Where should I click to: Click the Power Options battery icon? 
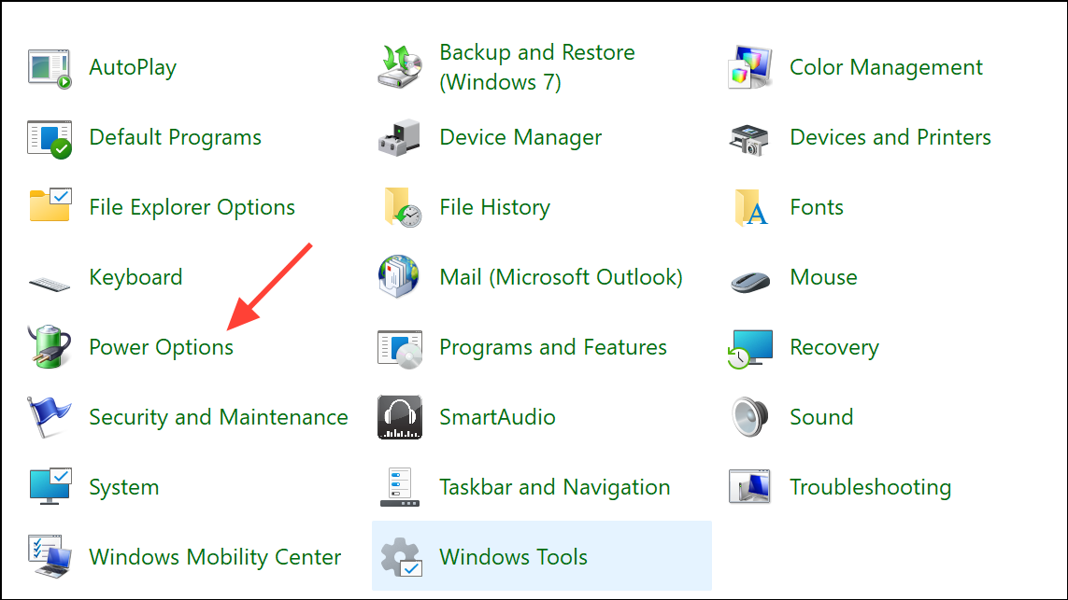pos(50,347)
